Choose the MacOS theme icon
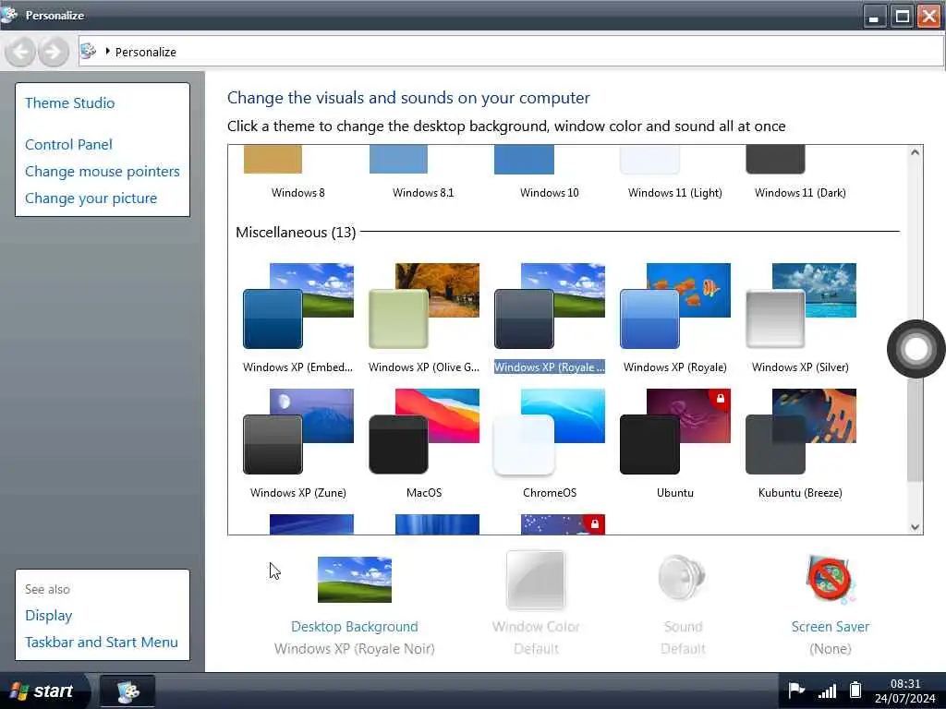 tap(423, 431)
